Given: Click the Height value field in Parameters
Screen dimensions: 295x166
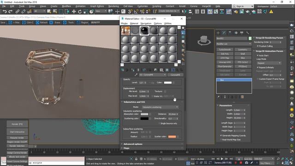Looking at the screenshot, I should pos(239,118).
